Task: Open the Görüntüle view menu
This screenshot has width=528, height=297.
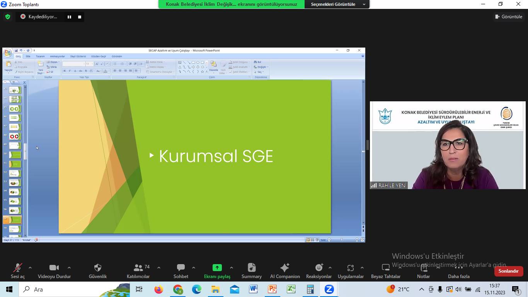Action: pyautogui.click(x=509, y=17)
